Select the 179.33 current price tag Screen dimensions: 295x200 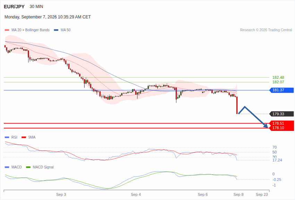[282, 114]
